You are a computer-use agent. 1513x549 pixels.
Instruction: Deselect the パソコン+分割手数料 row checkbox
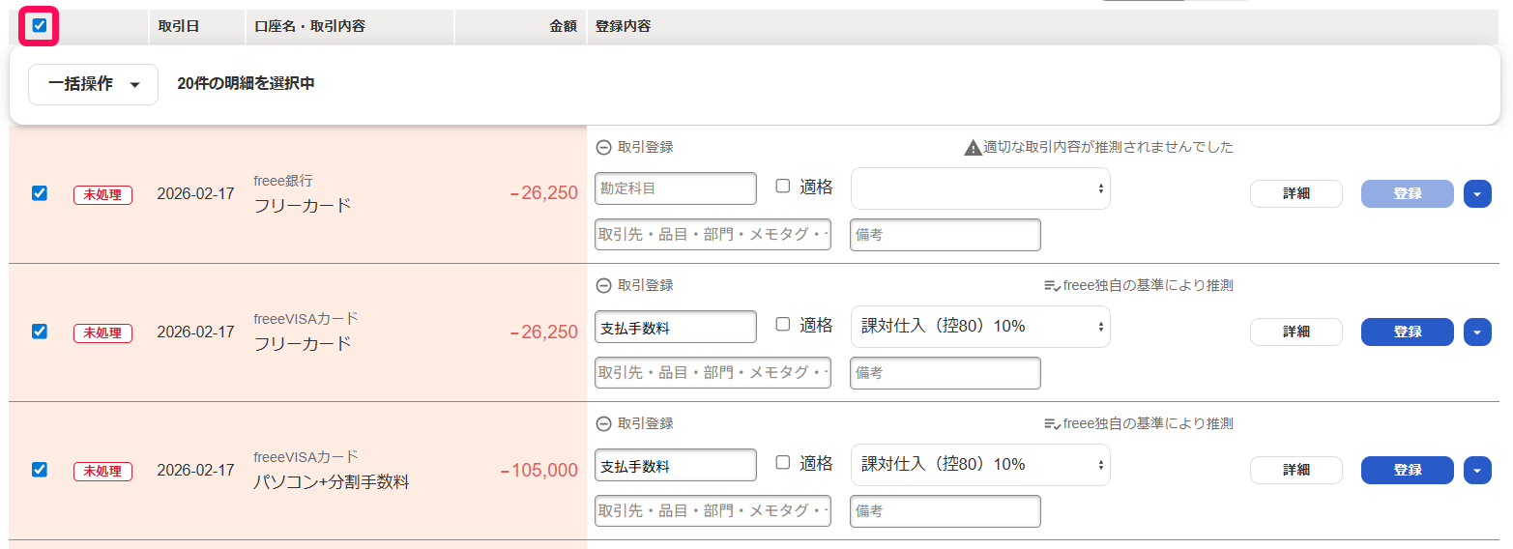pyautogui.click(x=40, y=470)
